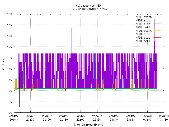The height and width of the screenshot is (127, 169).
Task: Click the orange NPD2 defl legend line
Action: 157,27
